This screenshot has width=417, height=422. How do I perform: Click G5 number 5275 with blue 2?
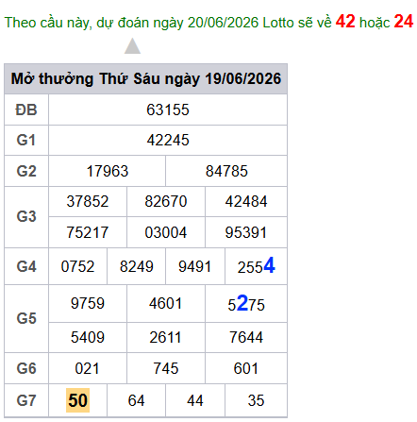[246, 304]
